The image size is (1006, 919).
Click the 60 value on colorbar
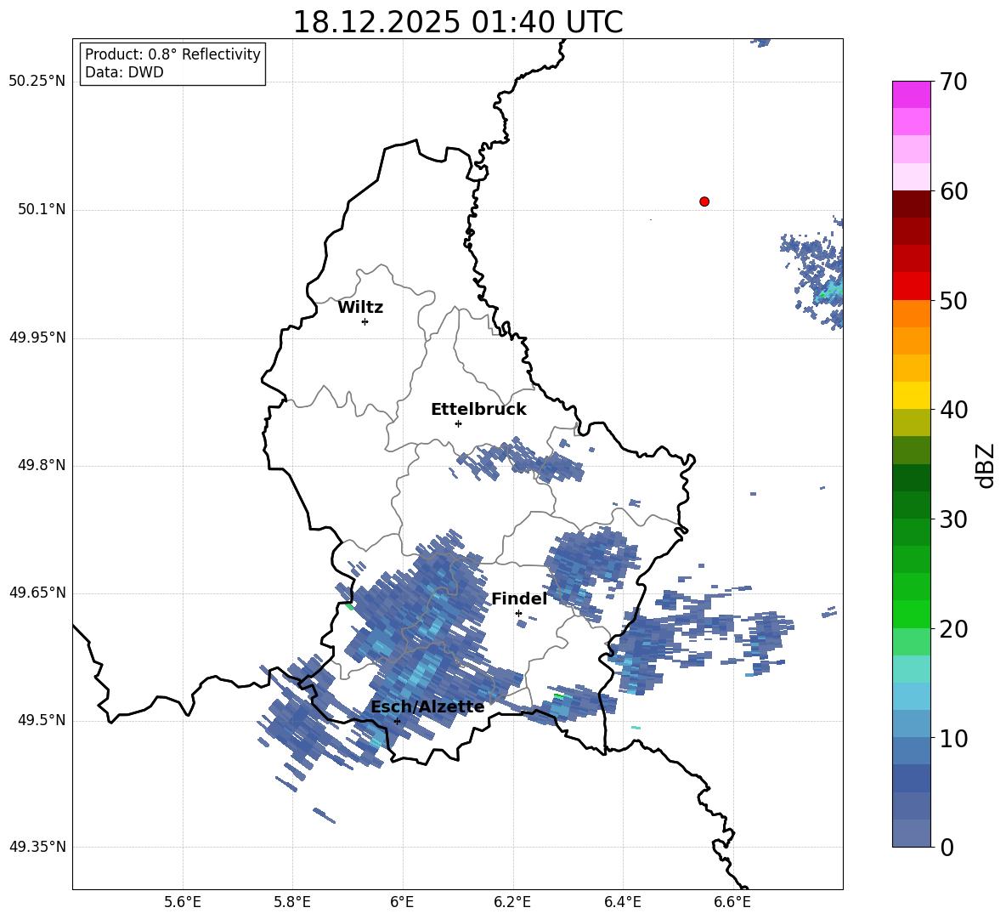952,191
